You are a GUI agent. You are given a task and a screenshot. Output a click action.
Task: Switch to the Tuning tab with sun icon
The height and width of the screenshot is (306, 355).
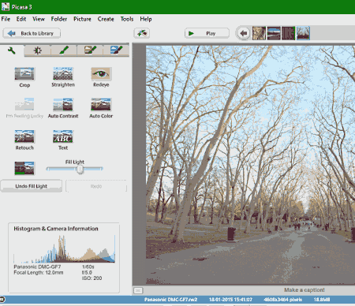pos(37,50)
